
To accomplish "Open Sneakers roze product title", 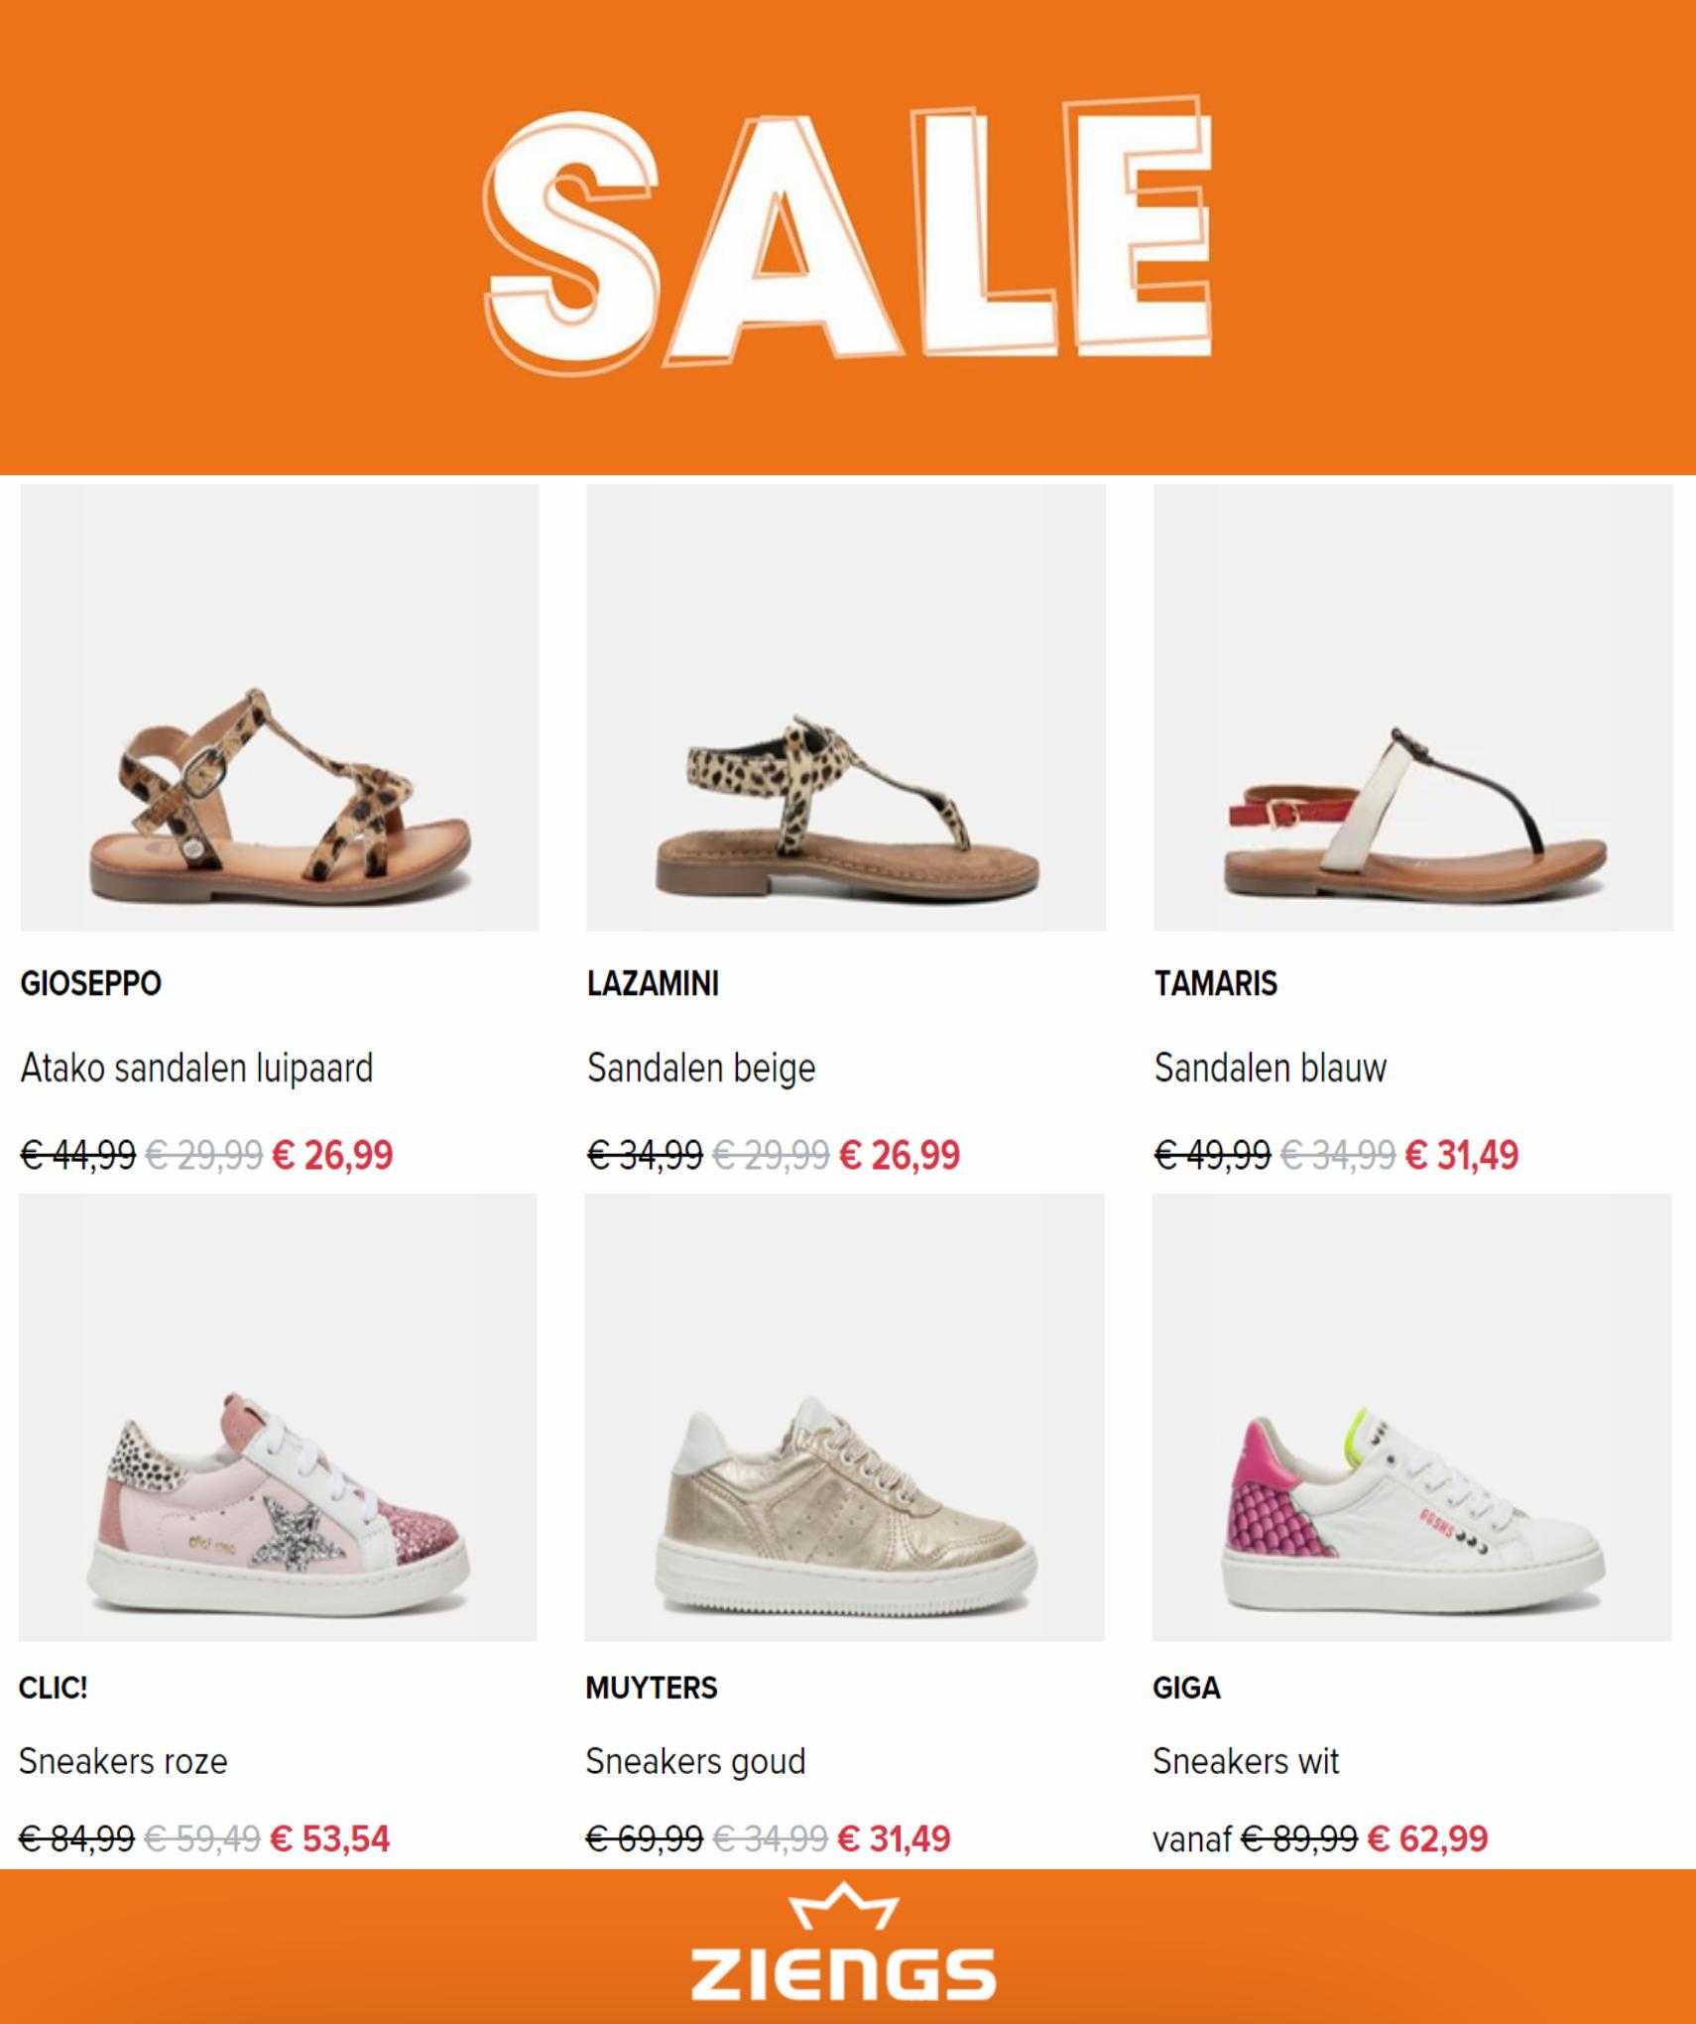I will (123, 1762).
